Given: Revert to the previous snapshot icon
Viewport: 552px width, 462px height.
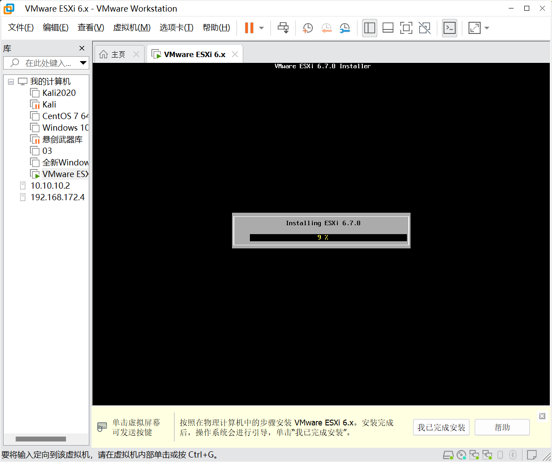Looking at the screenshot, I should click(x=326, y=28).
